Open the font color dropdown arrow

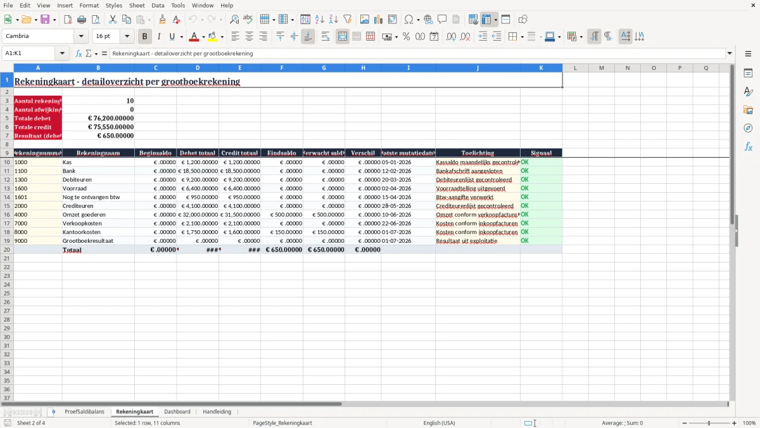click(203, 37)
